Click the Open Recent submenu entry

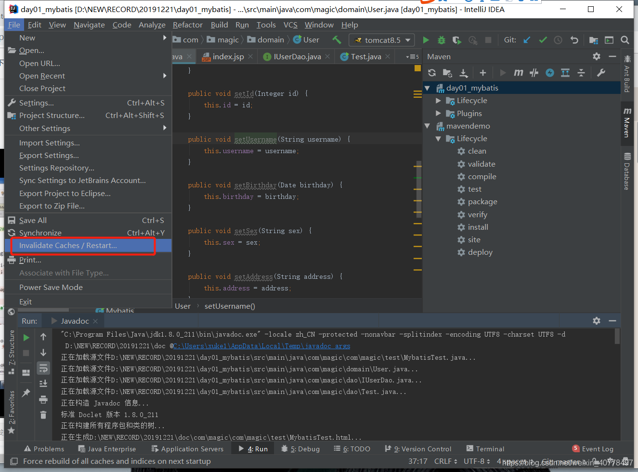(x=88, y=76)
